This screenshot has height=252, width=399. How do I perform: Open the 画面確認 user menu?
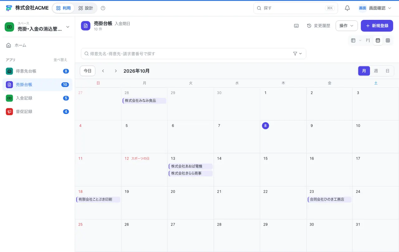click(375, 8)
